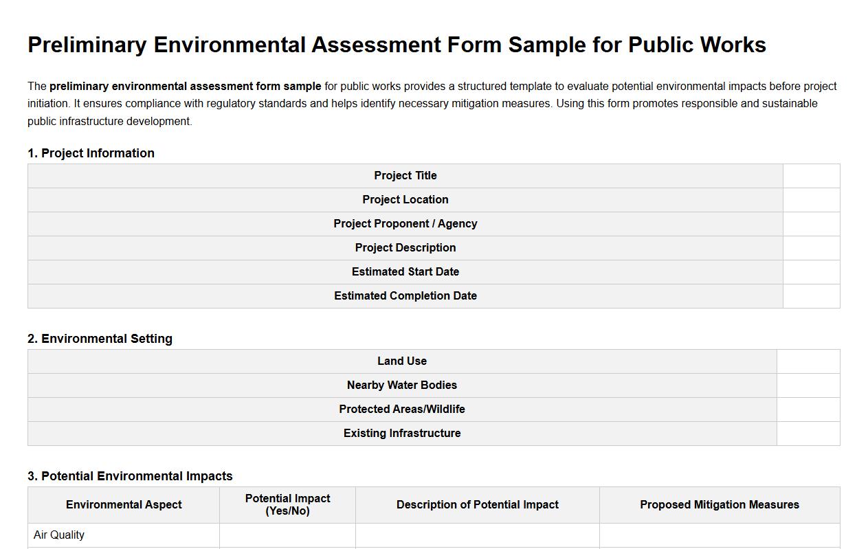Click the Project Proponent / Agency input cell
This screenshot has width=868, height=549.
[811, 223]
